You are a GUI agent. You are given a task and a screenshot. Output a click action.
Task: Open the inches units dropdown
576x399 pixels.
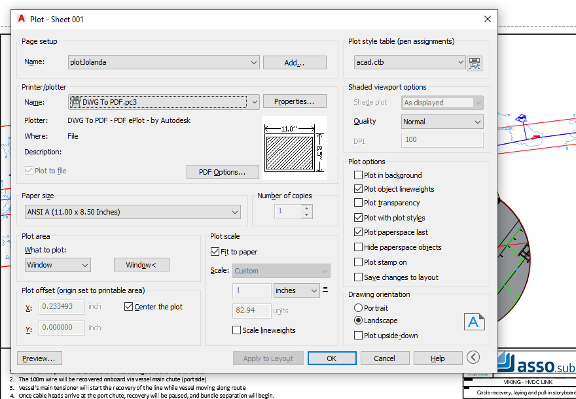pyautogui.click(x=297, y=290)
